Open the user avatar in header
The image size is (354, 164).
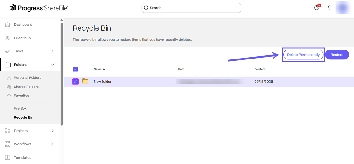pos(343,7)
